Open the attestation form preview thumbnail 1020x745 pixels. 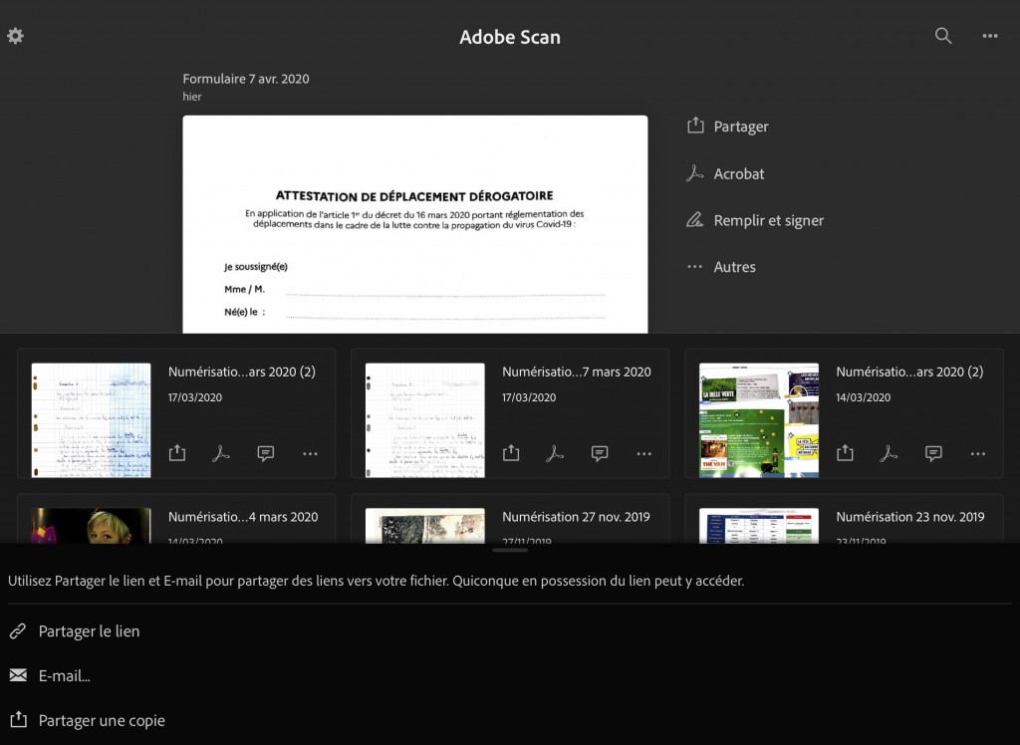pyautogui.click(x=415, y=224)
